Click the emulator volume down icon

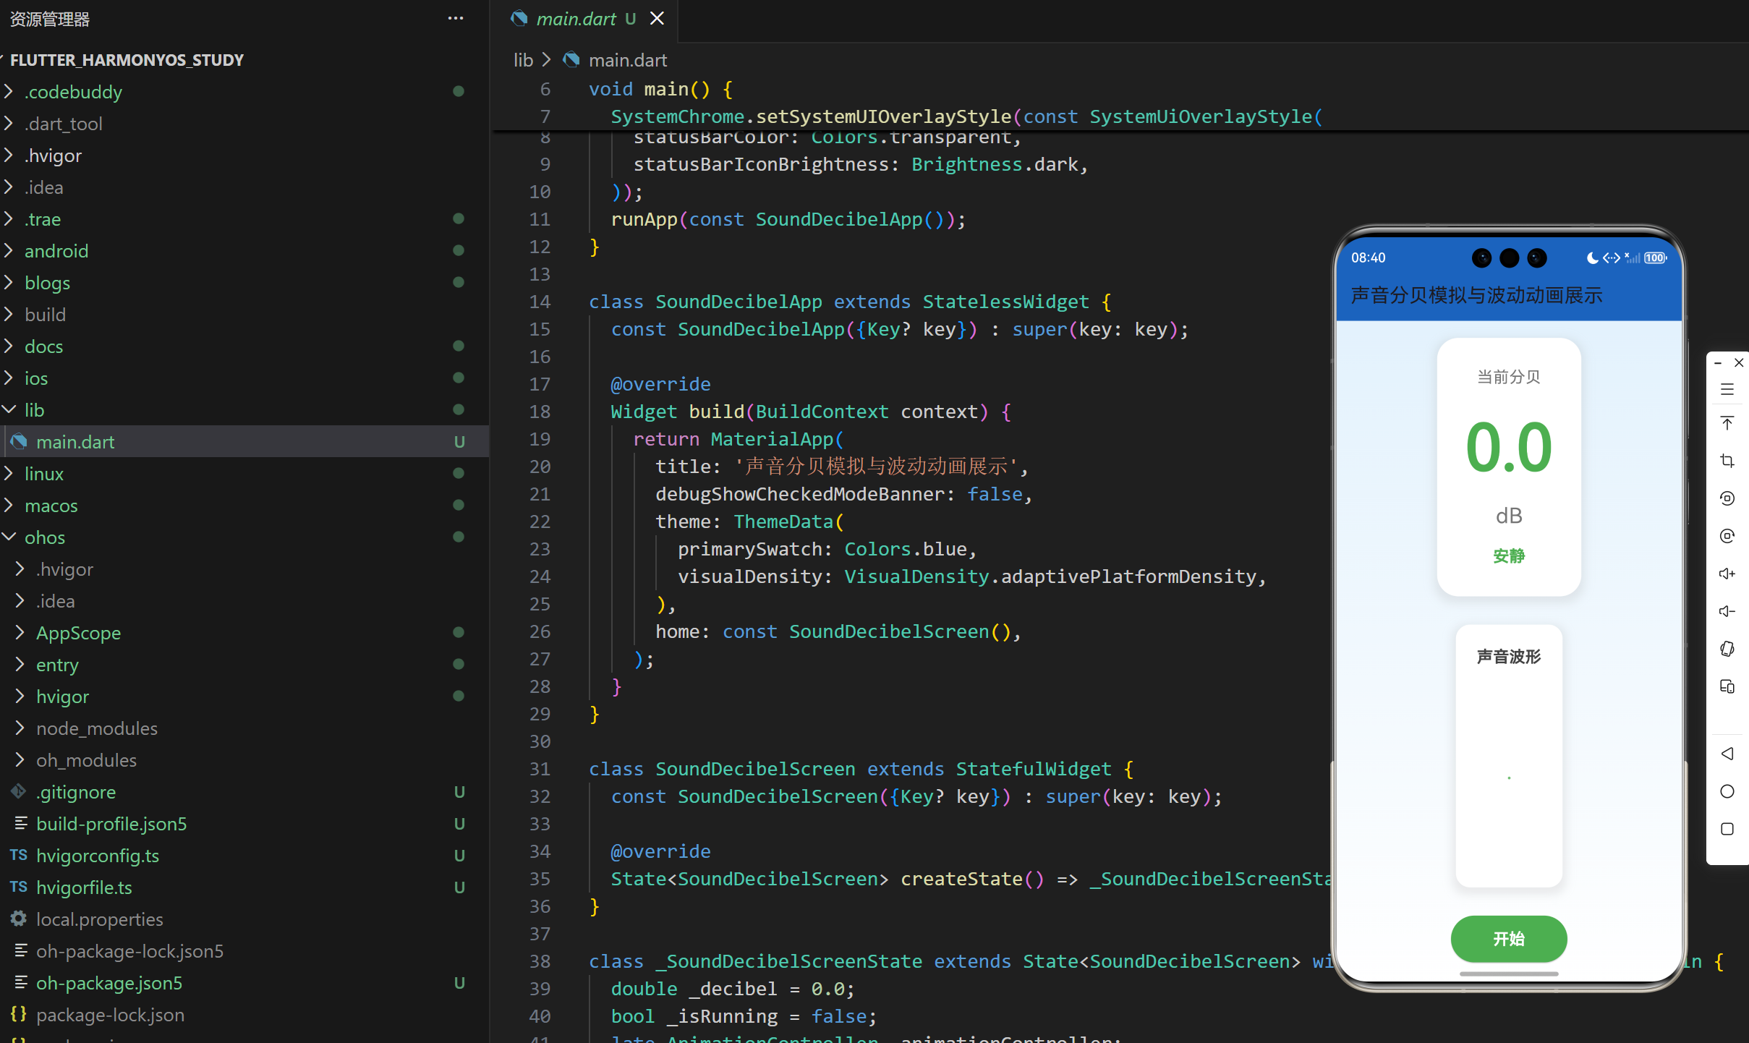pos(1727,611)
